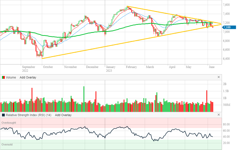Close the RSI indicator panel
Viewport: 237px width, 150px height.
pos(219,115)
